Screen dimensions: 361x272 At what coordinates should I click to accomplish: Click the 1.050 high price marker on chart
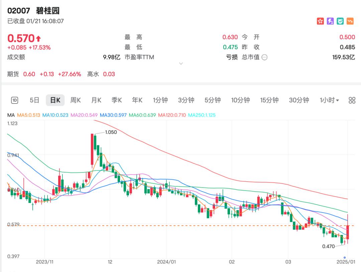[x=111, y=132]
